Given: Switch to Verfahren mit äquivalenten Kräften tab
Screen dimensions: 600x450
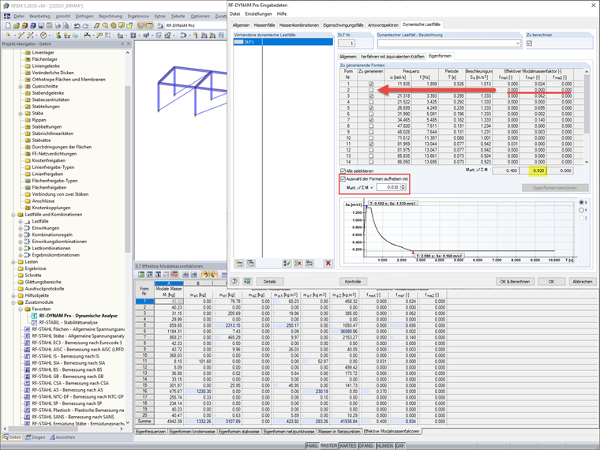Looking at the screenshot, I should pyautogui.click(x=392, y=57).
